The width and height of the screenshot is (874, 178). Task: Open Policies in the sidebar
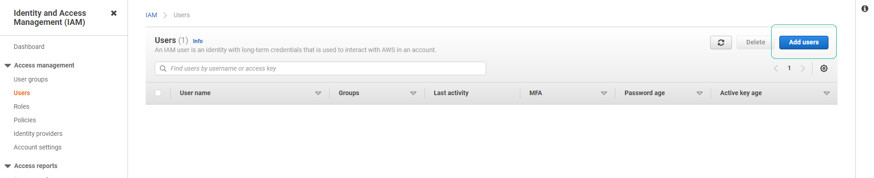pos(25,120)
